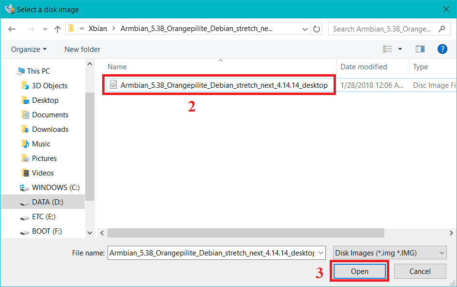Click horizontal scrollbar left arrow
The height and width of the screenshot is (287, 457).
tap(102, 233)
